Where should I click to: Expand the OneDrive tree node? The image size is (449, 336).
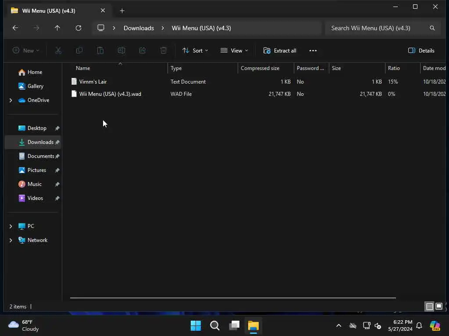[x=11, y=100]
